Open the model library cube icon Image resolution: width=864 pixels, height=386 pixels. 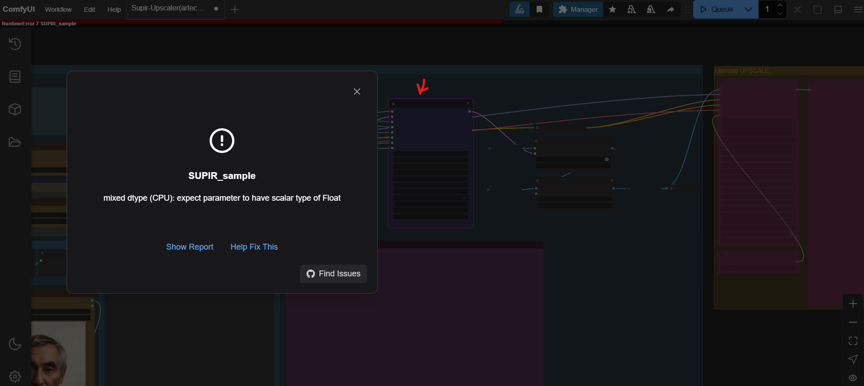click(x=15, y=109)
